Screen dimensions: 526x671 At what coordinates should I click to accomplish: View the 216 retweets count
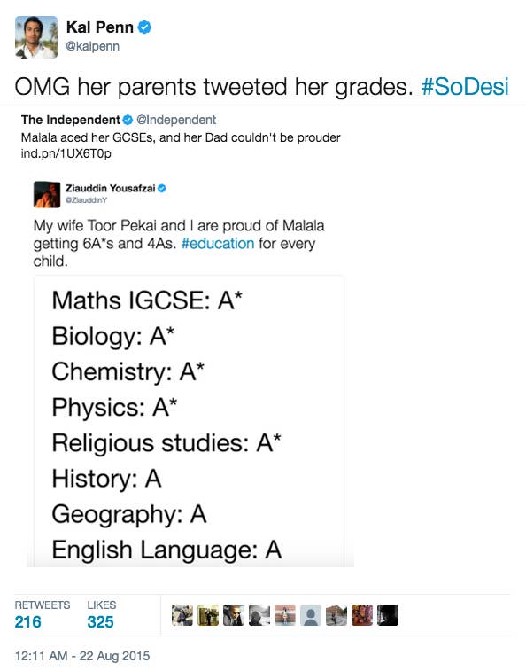[x=27, y=621]
